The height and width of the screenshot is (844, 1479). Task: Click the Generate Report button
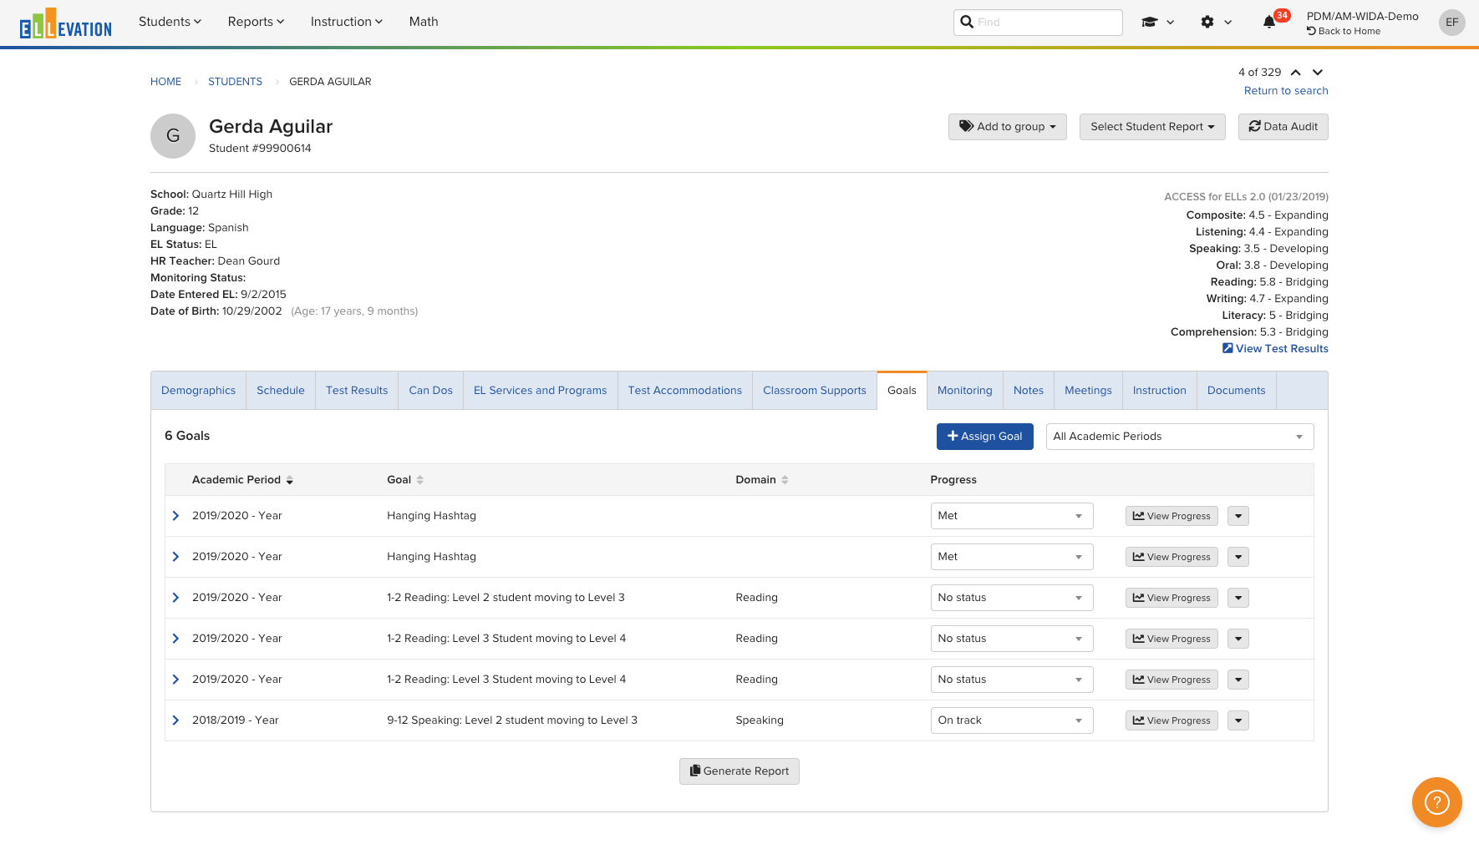coord(739,771)
